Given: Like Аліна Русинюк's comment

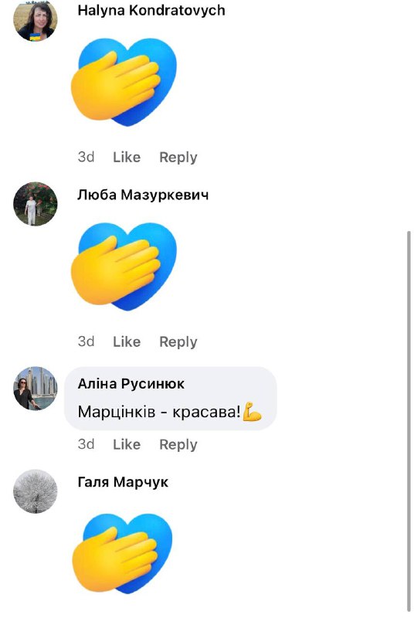Looking at the screenshot, I should point(127,444).
